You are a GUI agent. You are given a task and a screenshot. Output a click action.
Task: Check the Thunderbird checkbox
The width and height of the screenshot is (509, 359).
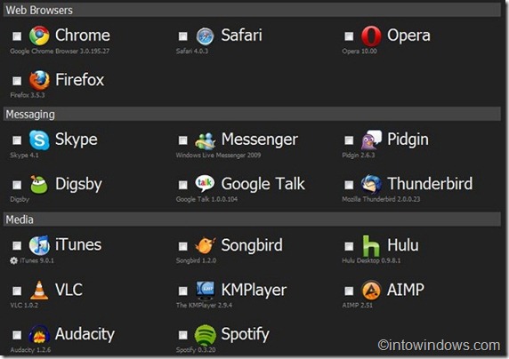(x=349, y=185)
